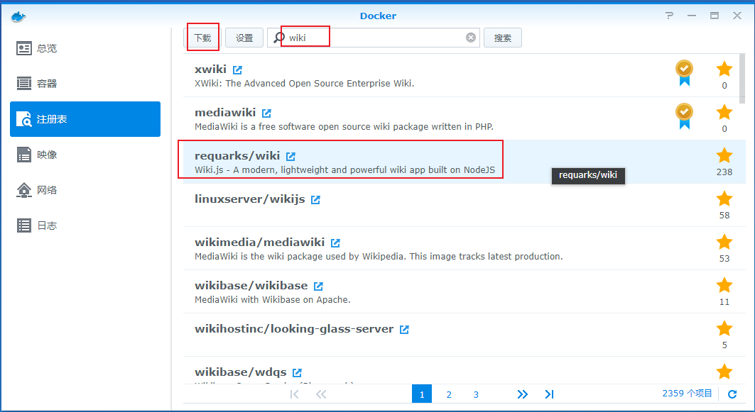This screenshot has width=755, height=412.
Task: Go to page 2 of results
Action: (x=449, y=394)
